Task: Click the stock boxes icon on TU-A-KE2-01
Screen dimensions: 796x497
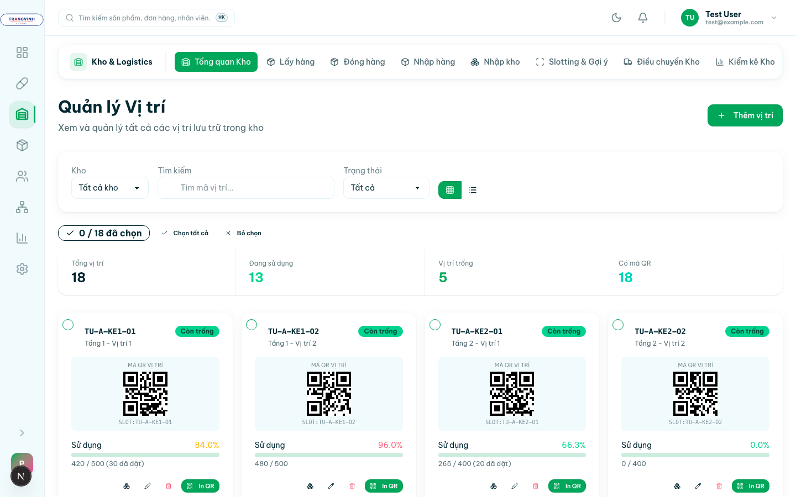Action: (494, 486)
